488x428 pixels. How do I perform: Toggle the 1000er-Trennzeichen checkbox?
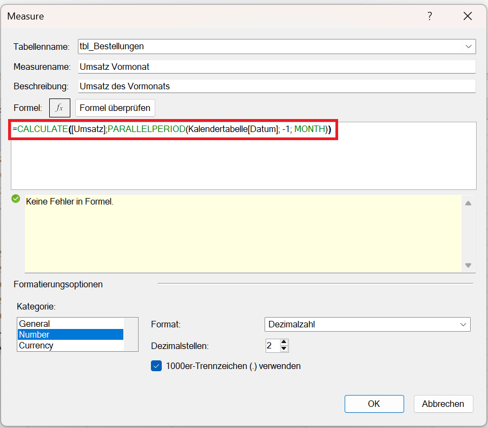coord(156,366)
